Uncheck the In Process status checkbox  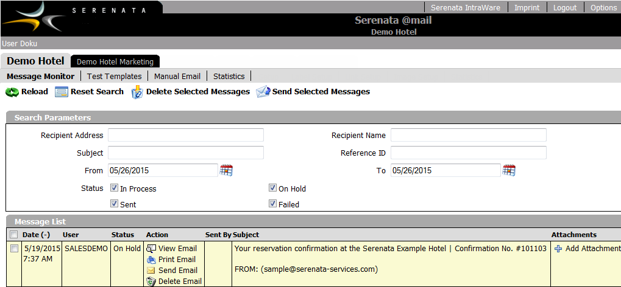(x=114, y=188)
